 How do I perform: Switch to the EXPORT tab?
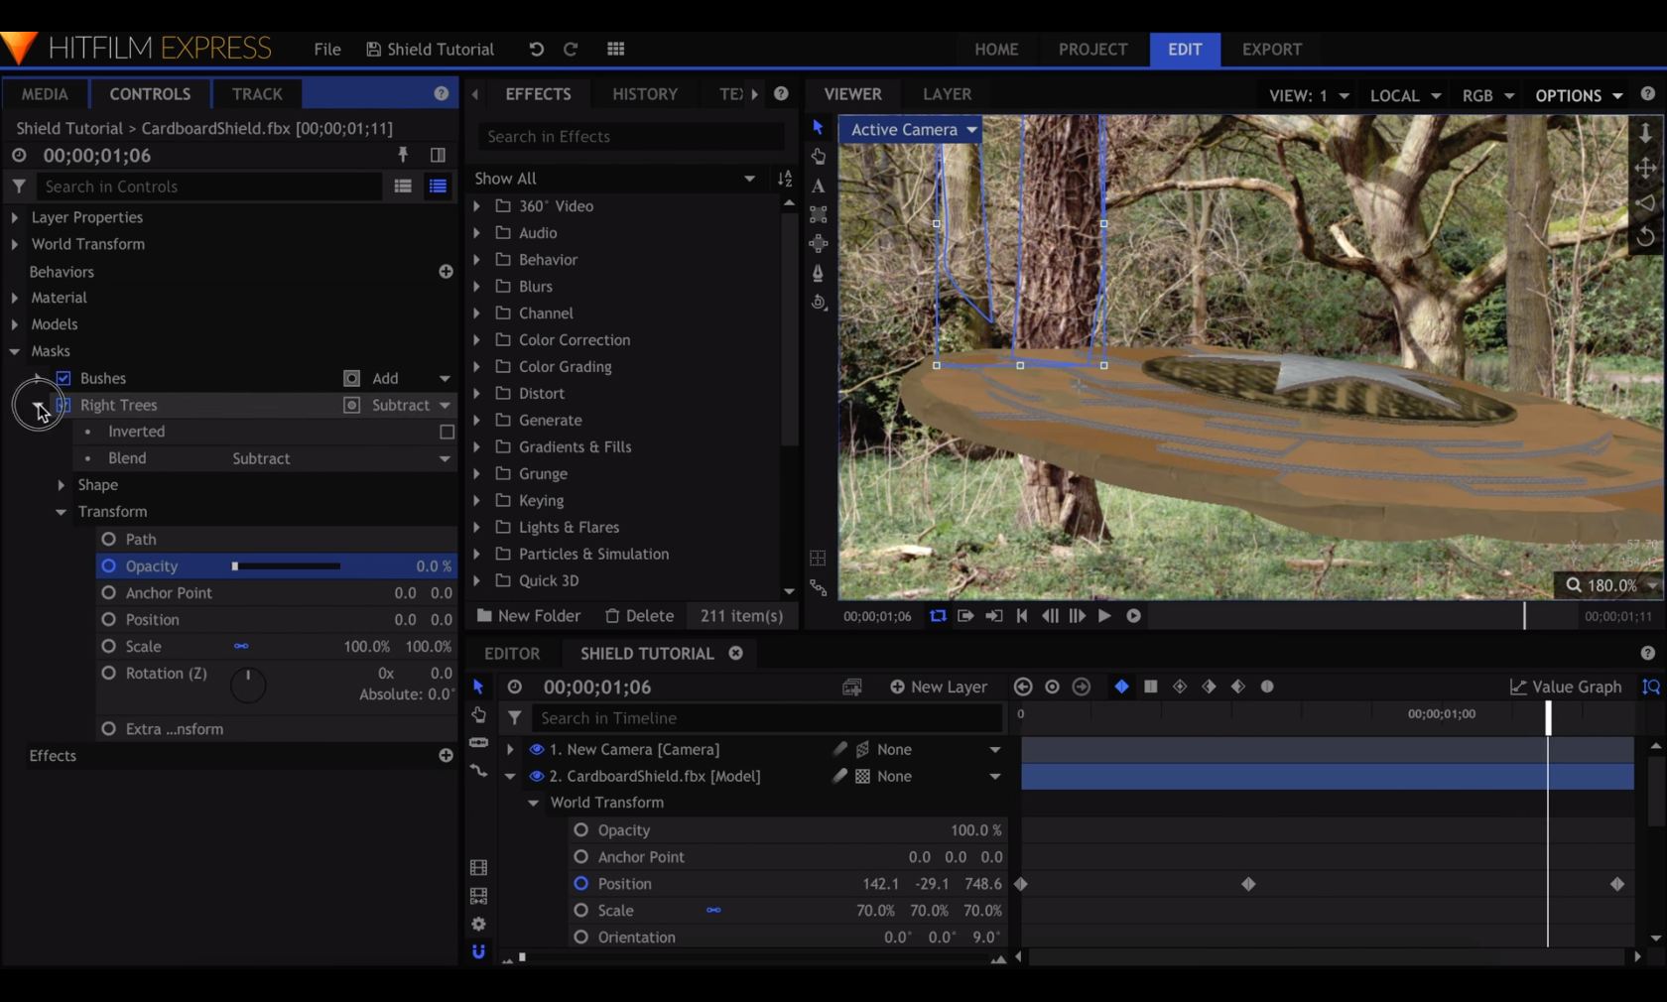pos(1271,50)
